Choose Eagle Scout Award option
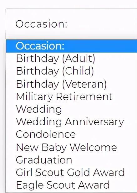Image resolution: width=137 pixels, height=193 pixels. coord(72,185)
